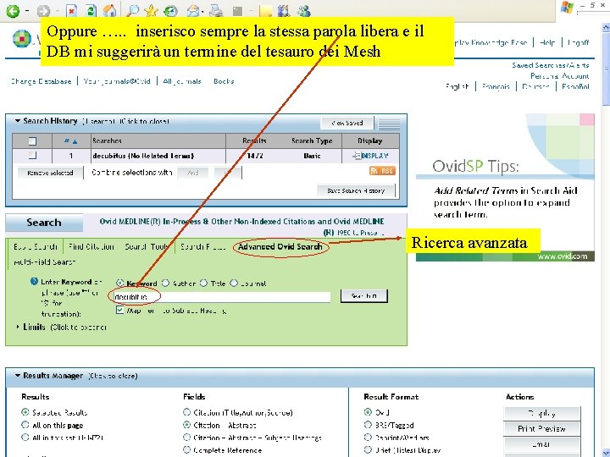Open the Books link
Screen dimensions: 610x457
[x=224, y=81]
